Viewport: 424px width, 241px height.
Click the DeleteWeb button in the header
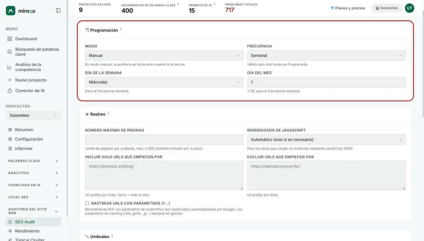pyautogui.click(x=387, y=8)
